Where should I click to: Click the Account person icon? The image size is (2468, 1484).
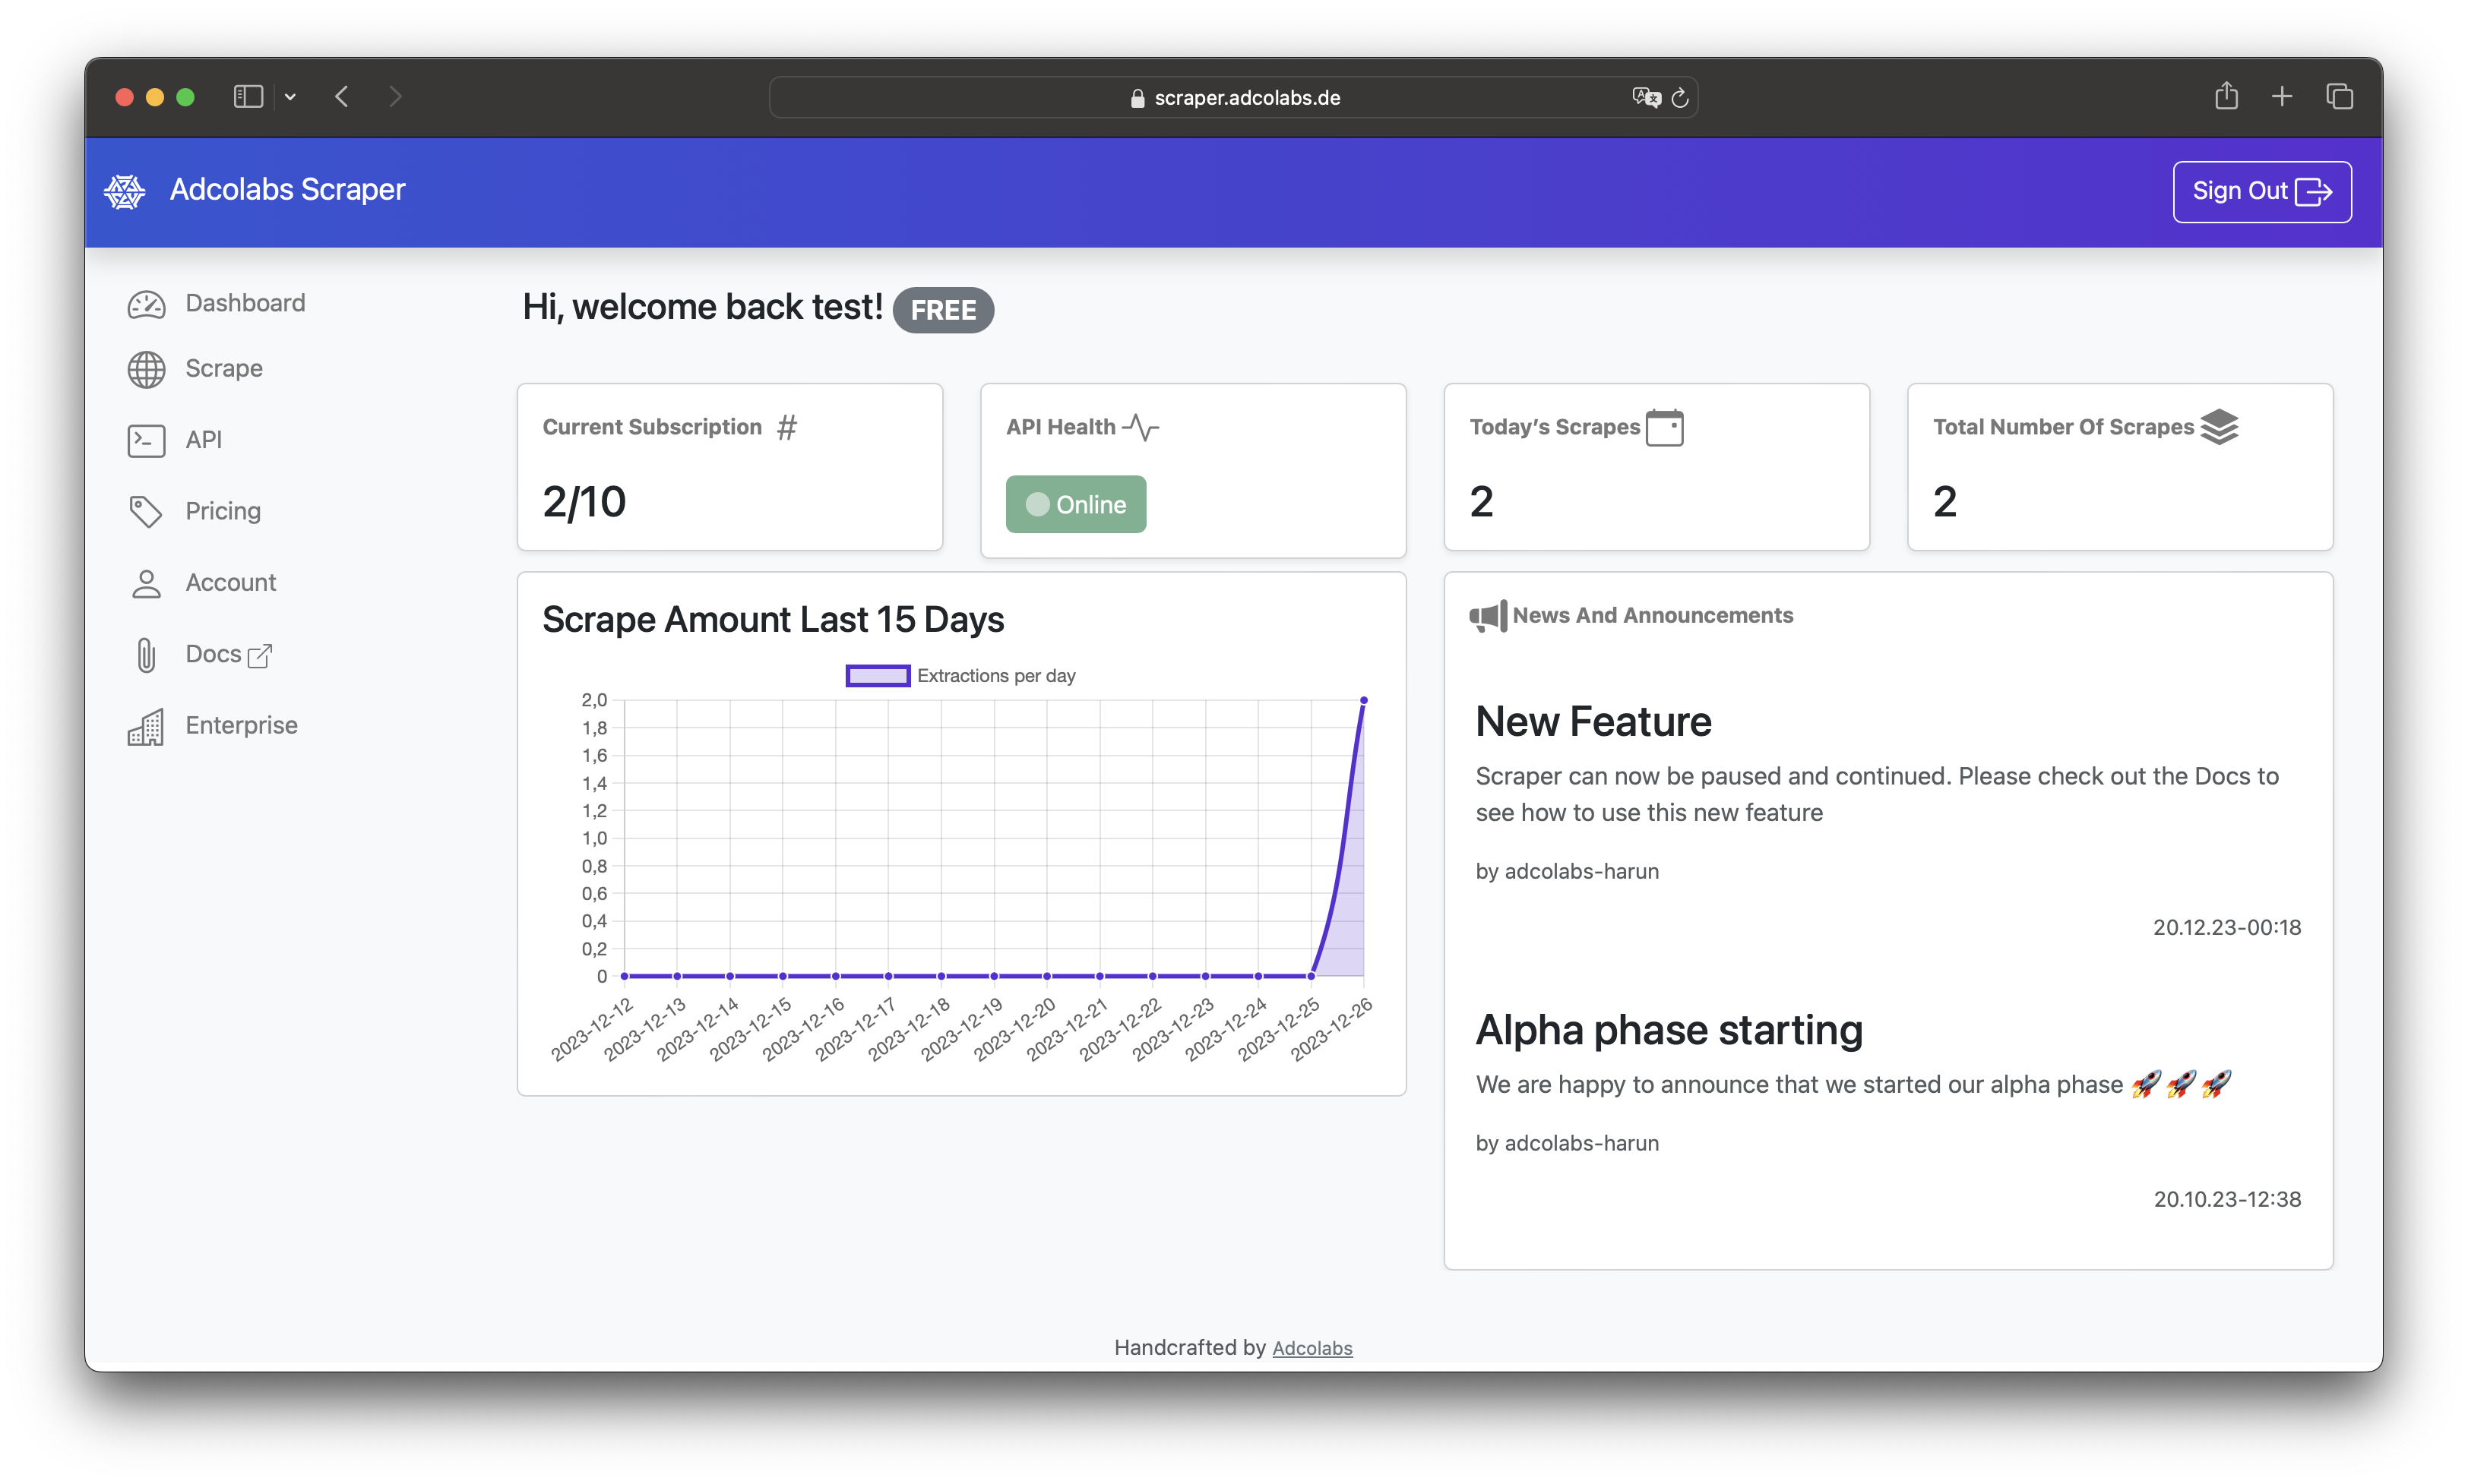point(146,583)
